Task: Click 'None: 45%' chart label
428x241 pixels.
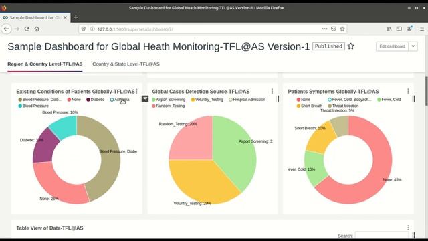Action: (392, 180)
